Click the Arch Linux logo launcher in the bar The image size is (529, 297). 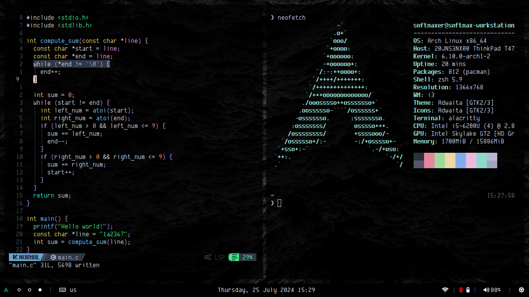(6, 290)
